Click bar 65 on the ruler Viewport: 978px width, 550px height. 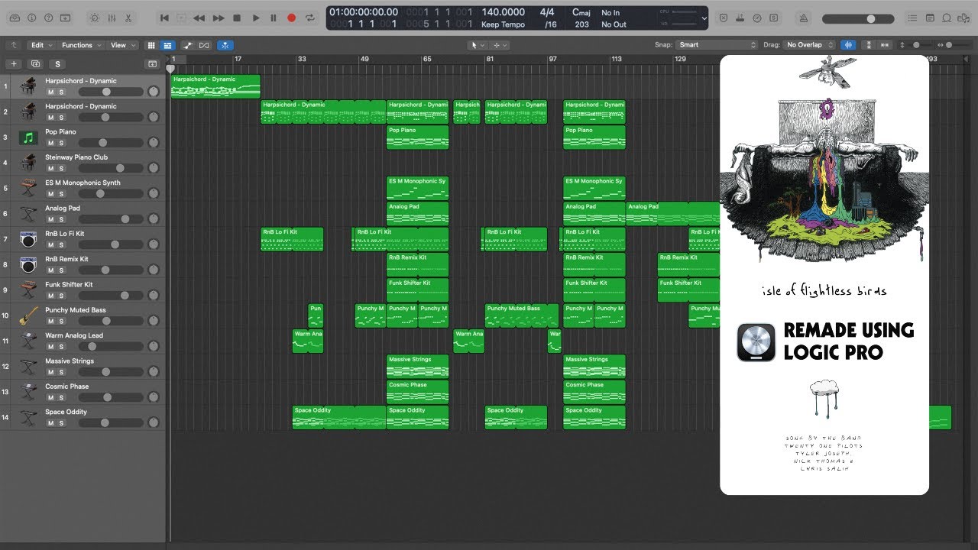[x=426, y=59]
